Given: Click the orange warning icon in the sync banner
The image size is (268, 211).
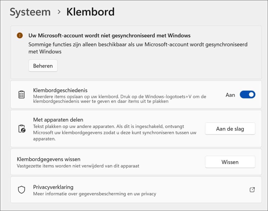Looking at the screenshot, I should pyautogui.click(x=20, y=36).
